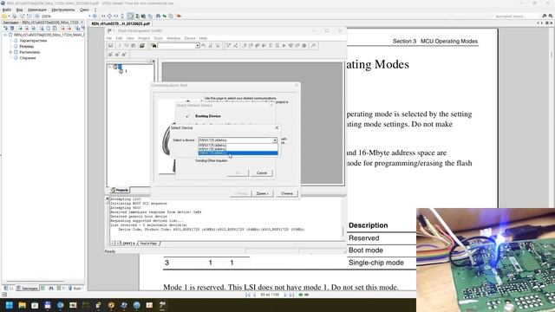This screenshot has height=312, width=555.
Task: Choose the highlighted R5F61725 option in device list
Action: [x=238, y=153]
